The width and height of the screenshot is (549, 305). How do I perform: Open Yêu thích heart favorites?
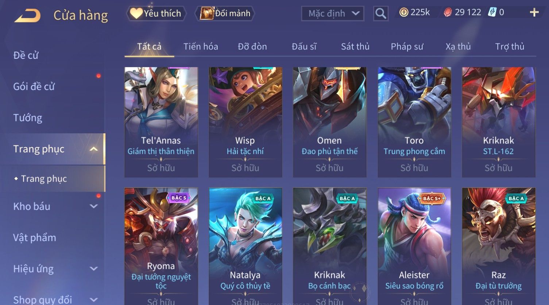pos(156,14)
